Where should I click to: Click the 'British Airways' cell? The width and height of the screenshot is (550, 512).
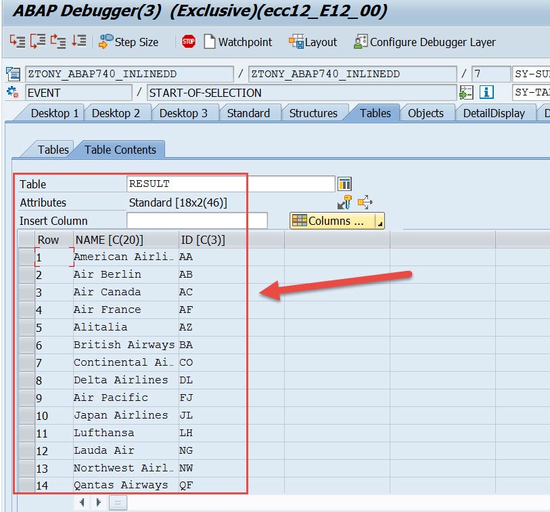tap(124, 345)
